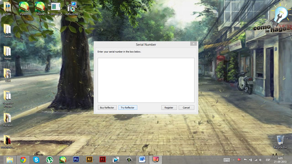
Task: Show hidden system tray icons
Action: pos(234,160)
